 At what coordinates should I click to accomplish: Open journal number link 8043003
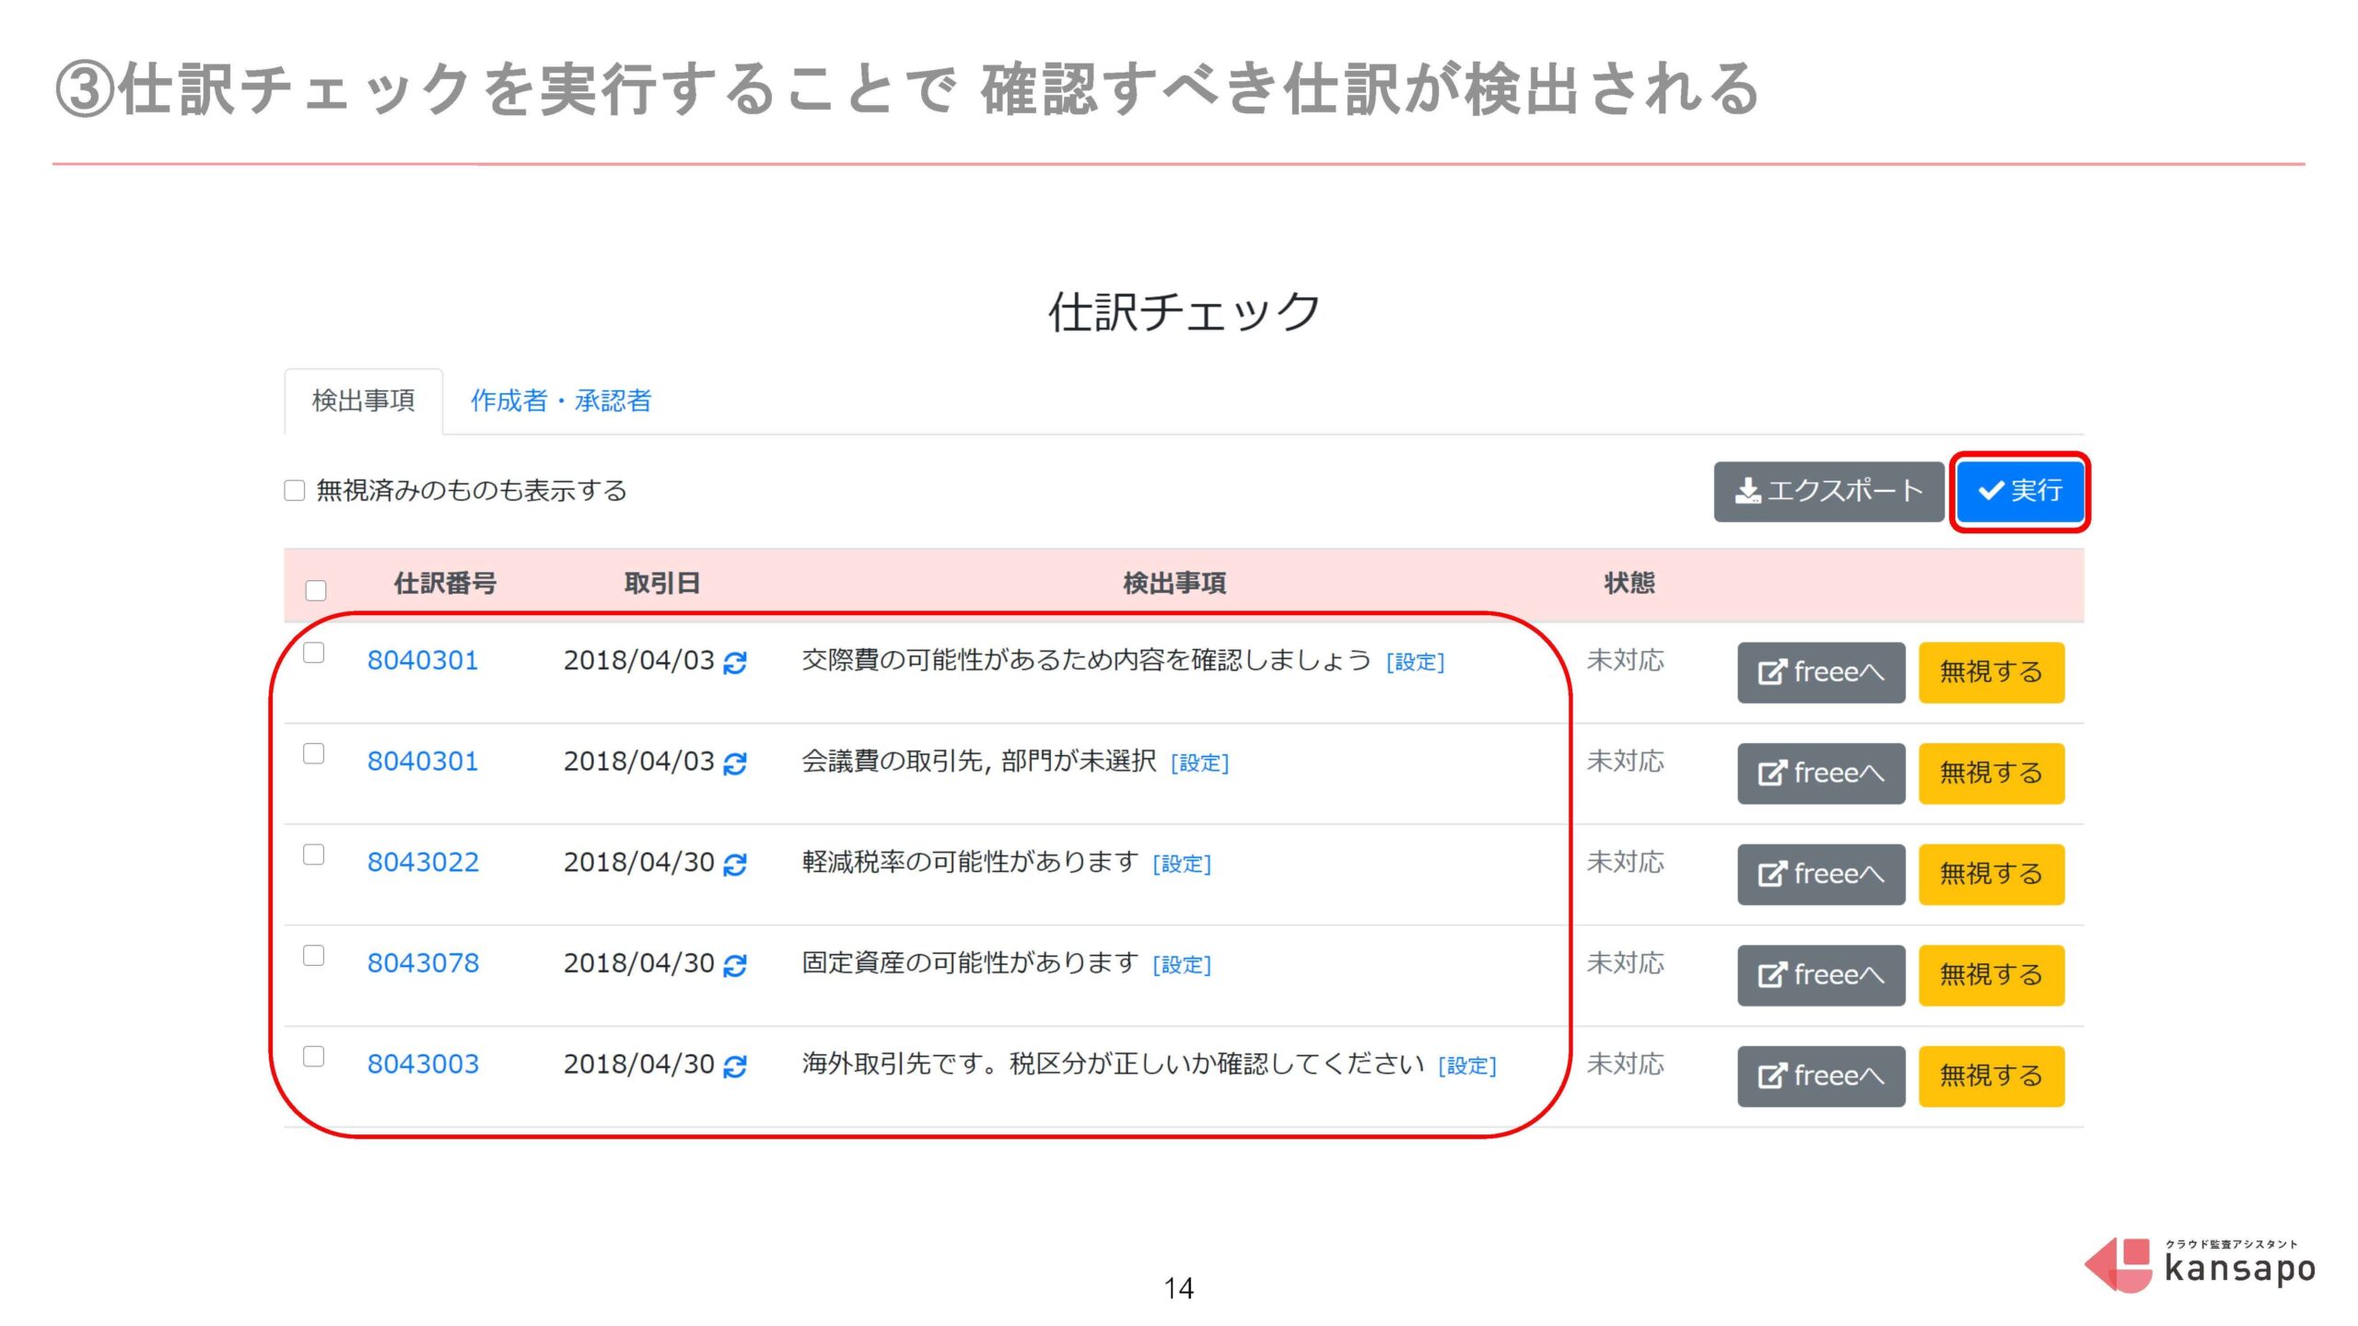(423, 1064)
